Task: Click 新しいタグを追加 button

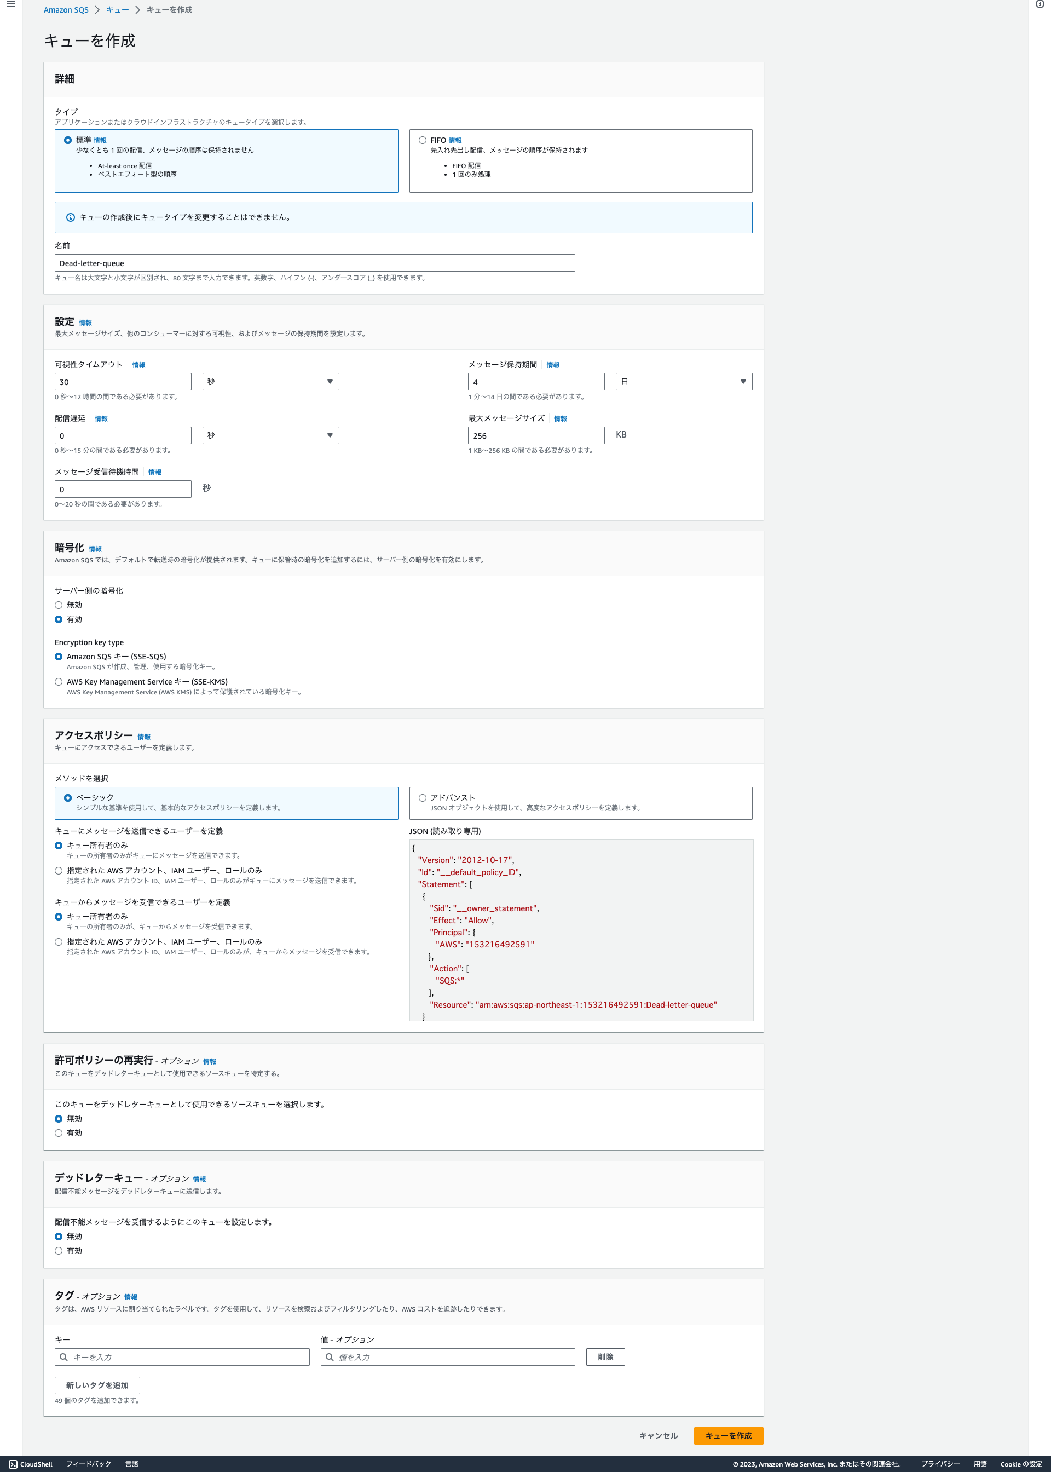Action: 97,1385
